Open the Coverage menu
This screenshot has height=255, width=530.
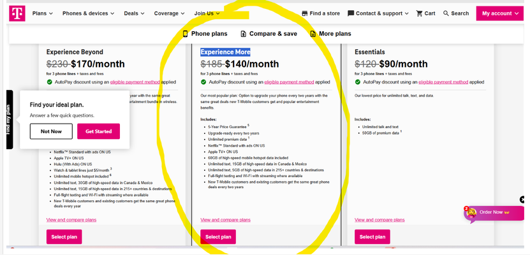(170, 13)
